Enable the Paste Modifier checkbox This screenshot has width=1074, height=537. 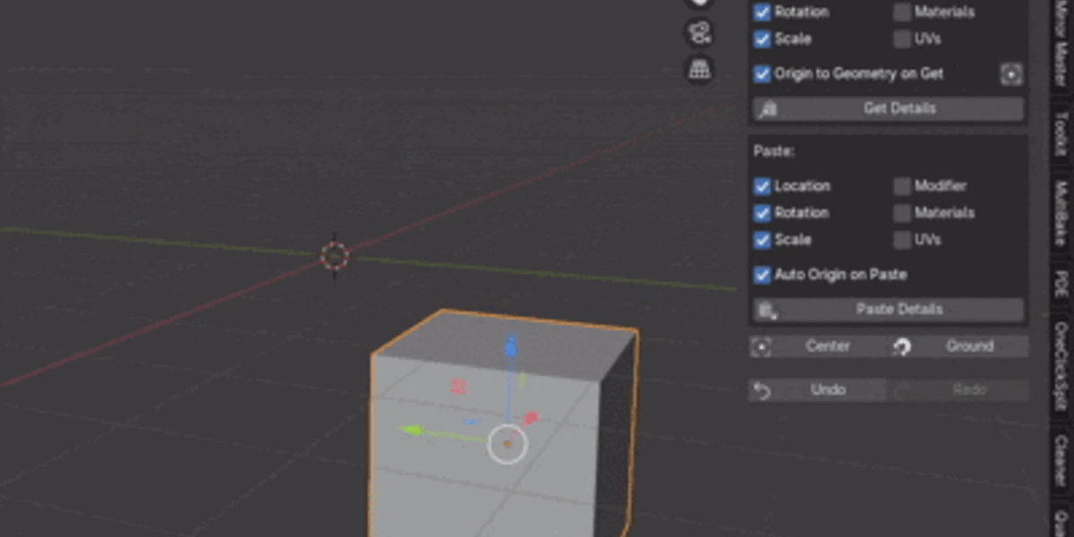tap(902, 186)
